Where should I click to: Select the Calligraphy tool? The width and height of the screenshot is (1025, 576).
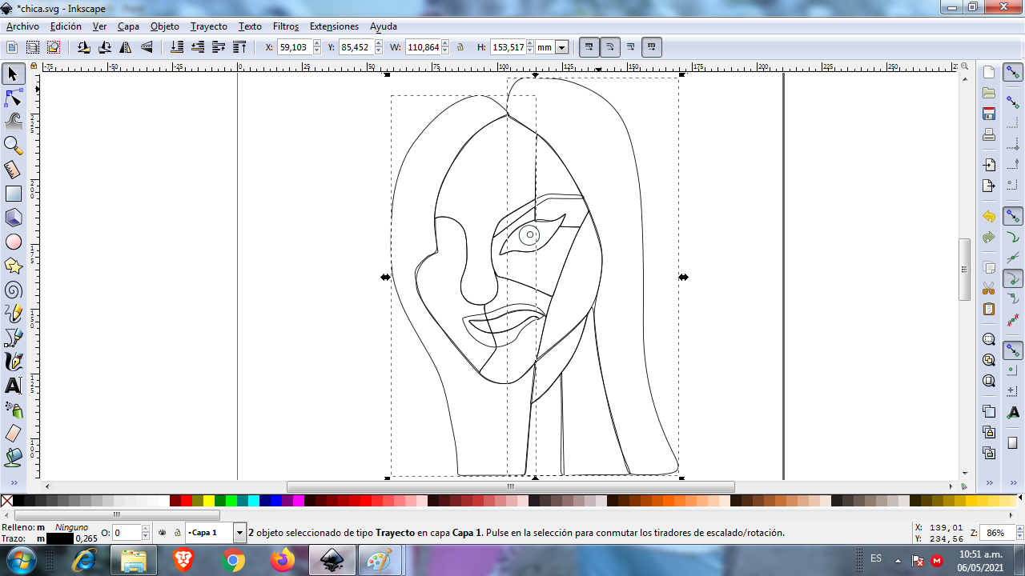point(13,362)
